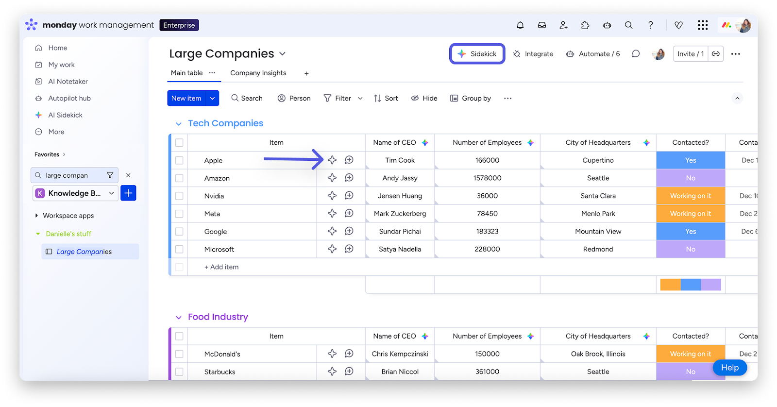Click the Sidekick button
The width and height of the screenshot is (777, 407).
tap(477, 54)
